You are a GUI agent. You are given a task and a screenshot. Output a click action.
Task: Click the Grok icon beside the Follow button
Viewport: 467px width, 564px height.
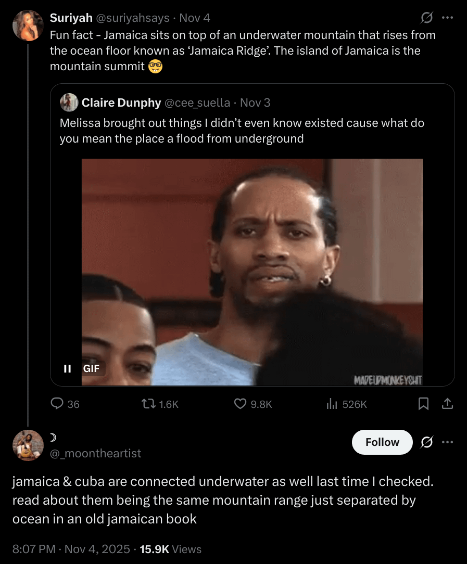point(427,442)
